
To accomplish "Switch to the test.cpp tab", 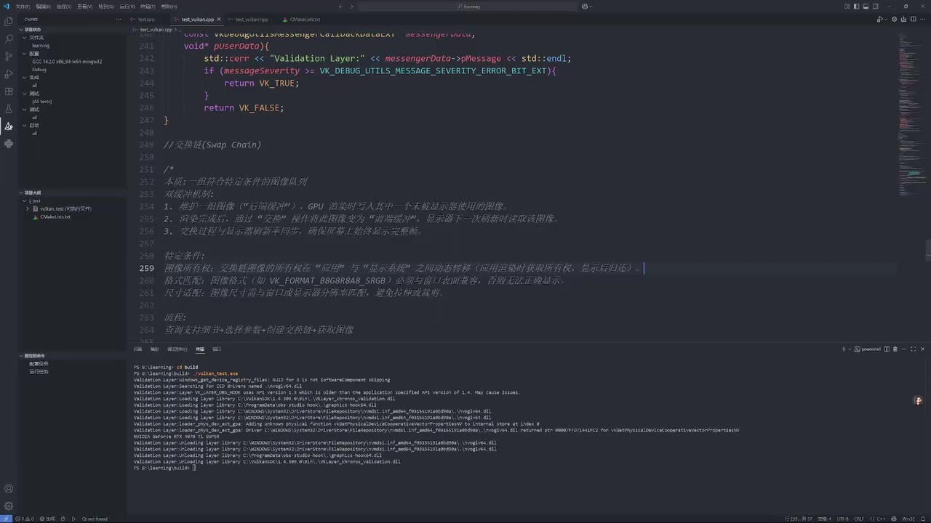I will (x=145, y=20).
